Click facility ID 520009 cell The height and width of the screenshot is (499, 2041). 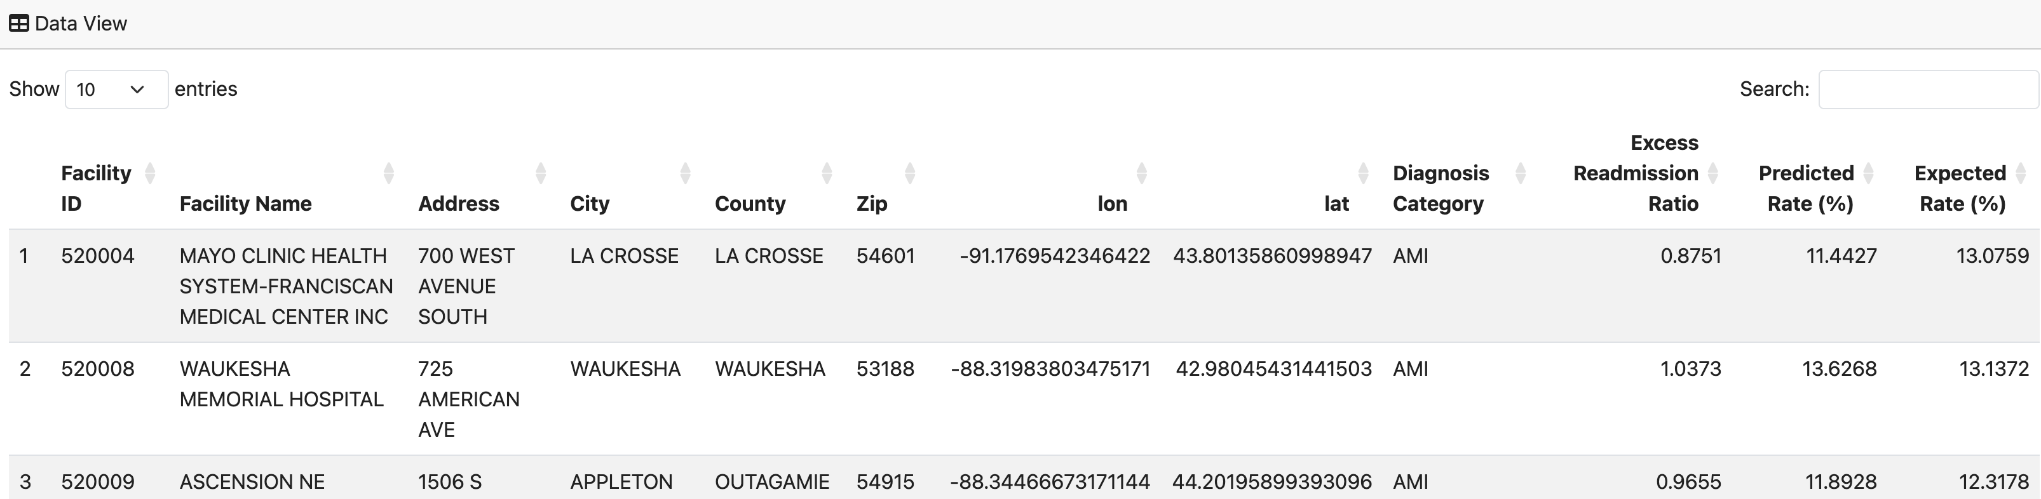97,482
